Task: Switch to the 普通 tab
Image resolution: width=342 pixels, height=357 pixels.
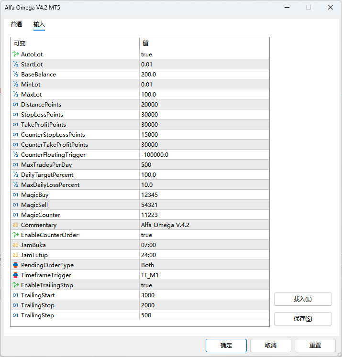Action: [x=16, y=24]
